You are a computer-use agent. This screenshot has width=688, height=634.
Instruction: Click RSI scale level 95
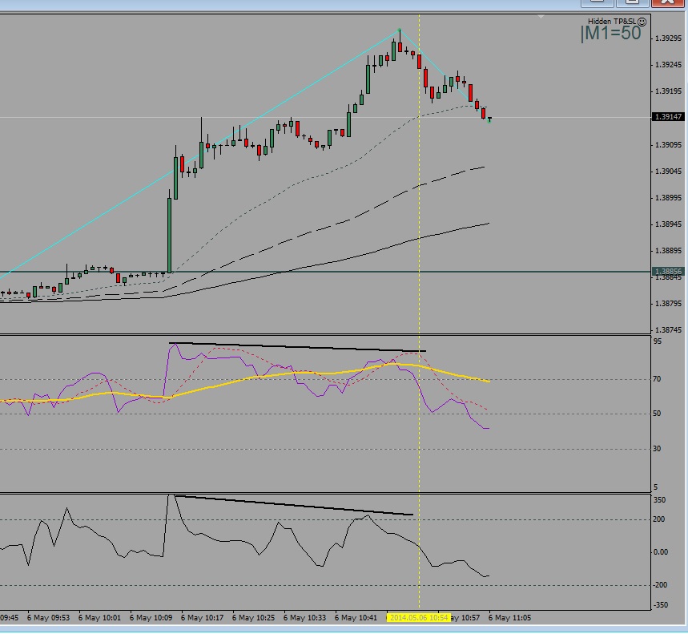[x=658, y=341]
